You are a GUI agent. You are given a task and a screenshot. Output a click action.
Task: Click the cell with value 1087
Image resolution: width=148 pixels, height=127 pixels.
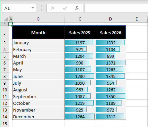tap(80, 96)
